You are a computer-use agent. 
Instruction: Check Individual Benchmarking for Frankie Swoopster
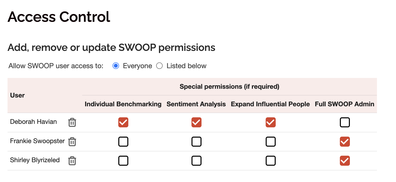(x=123, y=142)
